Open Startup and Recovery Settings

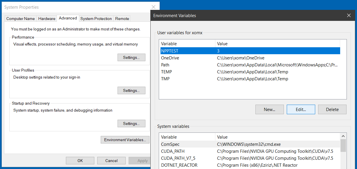pyautogui.click(x=131, y=123)
